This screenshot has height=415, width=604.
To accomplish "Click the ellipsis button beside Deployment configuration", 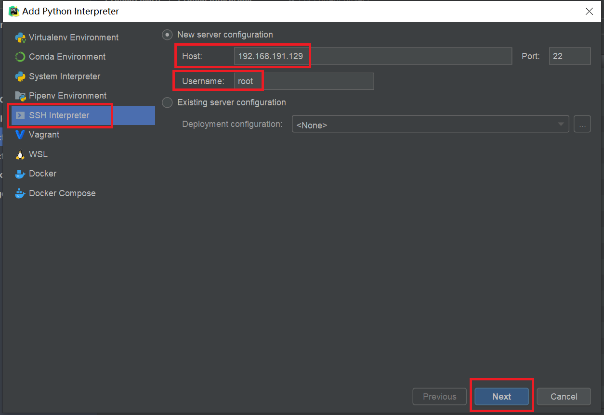I will click(x=582, y=124).
